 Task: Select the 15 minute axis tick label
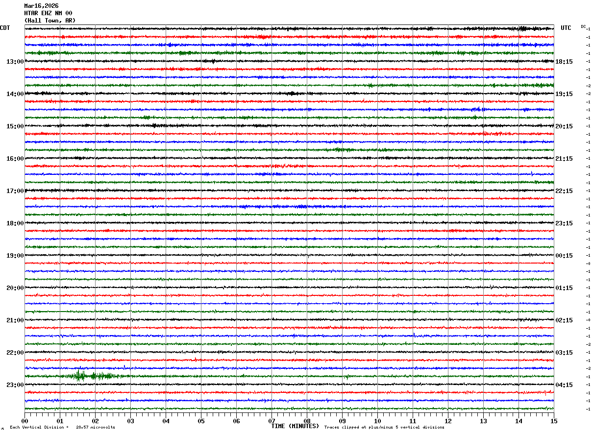tap(554, 421)
